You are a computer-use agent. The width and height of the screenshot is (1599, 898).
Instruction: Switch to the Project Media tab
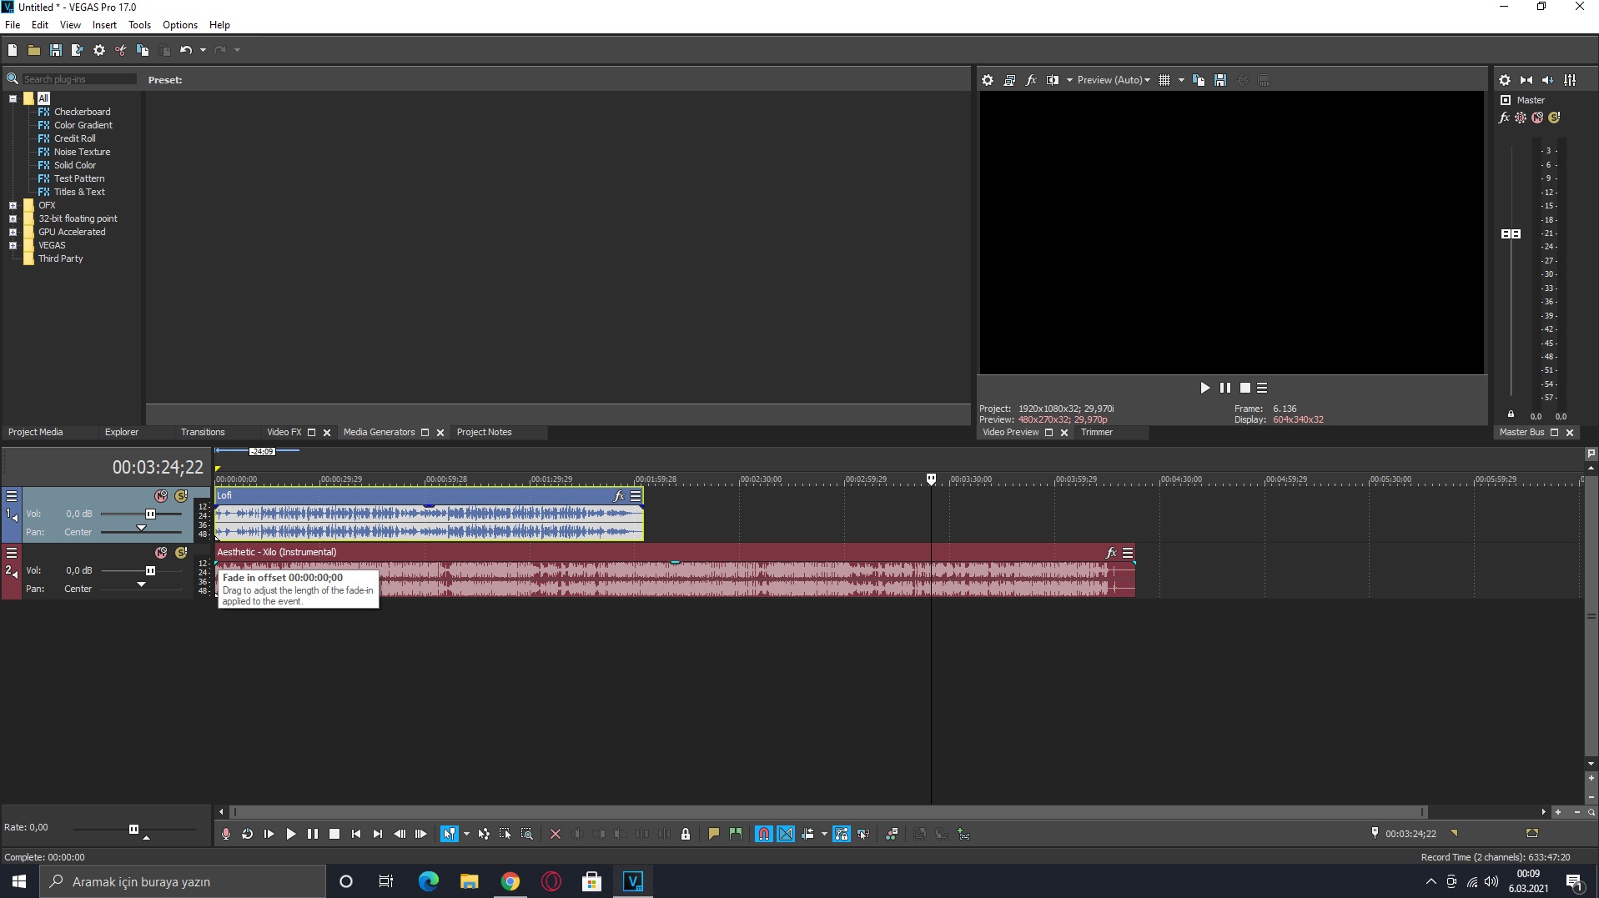[x=36, y=432]
